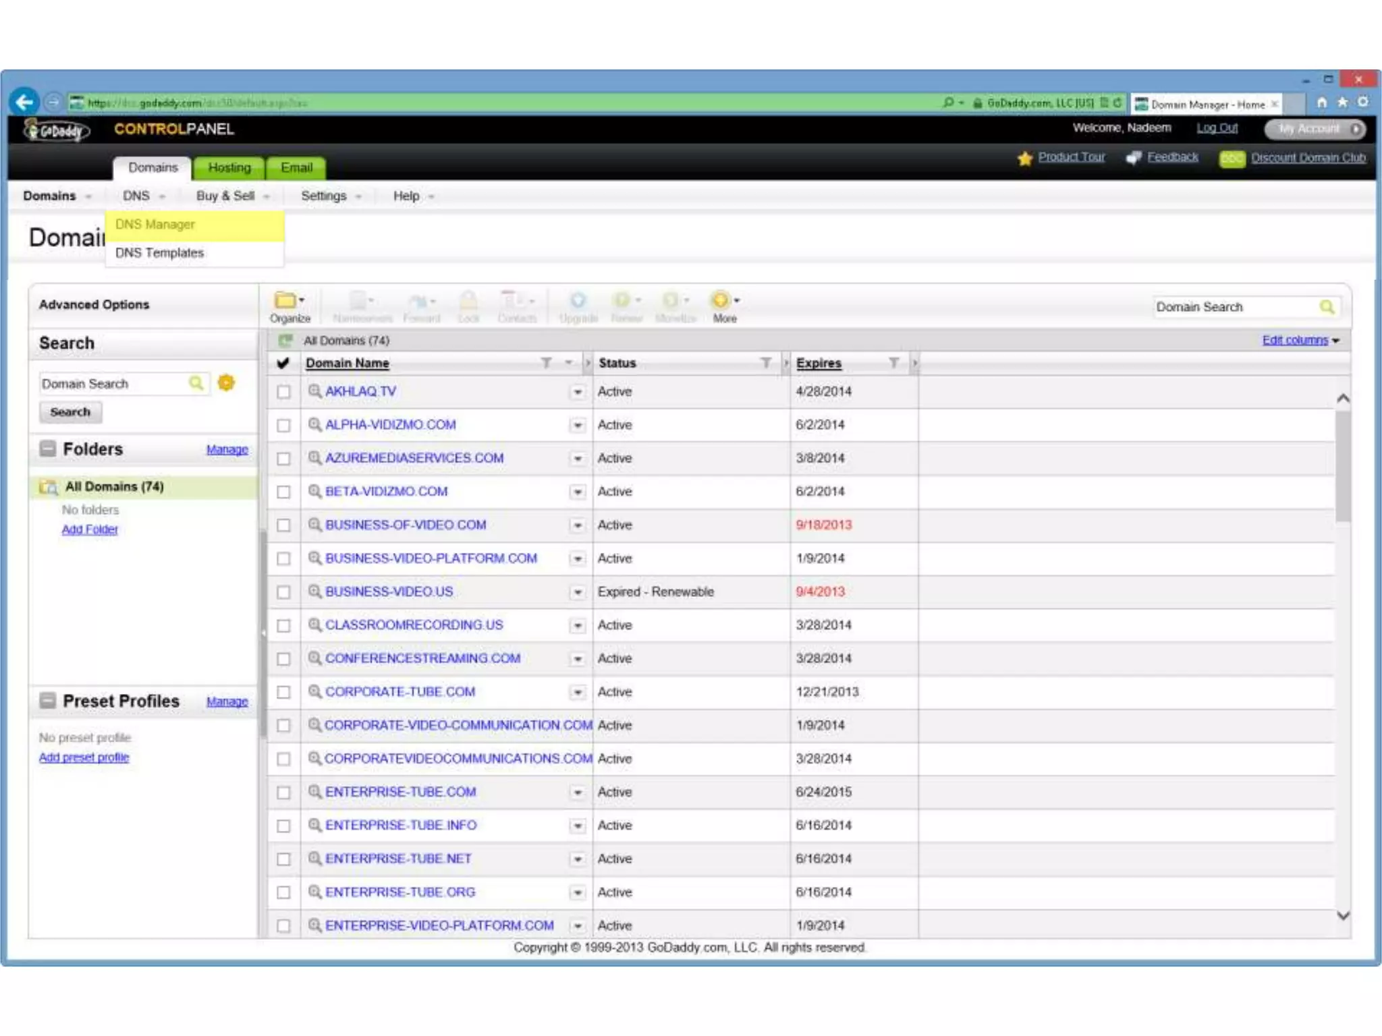The height and width of the screenshot is (1036, 1382).
Task: Tick the checkbox for BUSINESS-VIDEO.US
Action: click(x=284, y=592)
